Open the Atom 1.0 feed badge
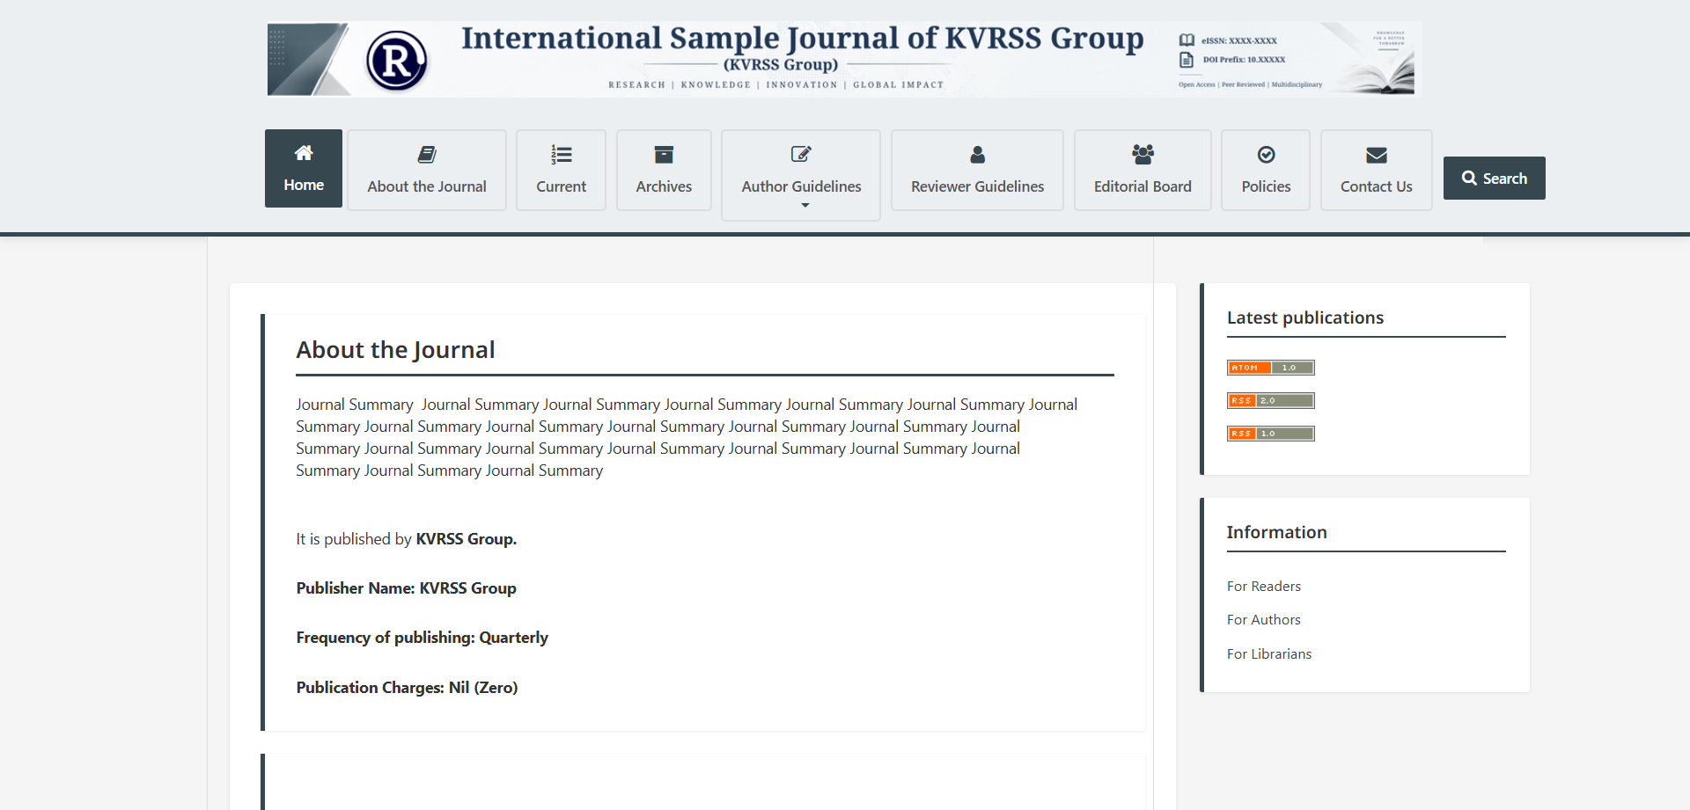This screenshot has width=1690, height=810. pos(1270,368)
